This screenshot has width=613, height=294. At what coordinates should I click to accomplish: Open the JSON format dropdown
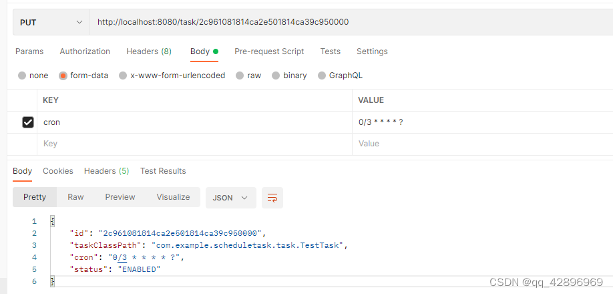tap(230, 198)
